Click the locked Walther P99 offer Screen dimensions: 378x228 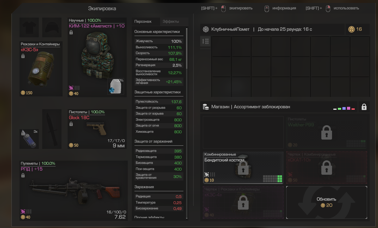pos(326,132)
